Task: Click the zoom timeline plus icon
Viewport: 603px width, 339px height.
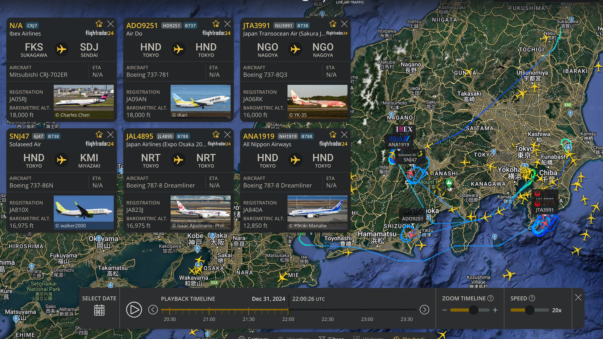Action: [x=495, y=310]
